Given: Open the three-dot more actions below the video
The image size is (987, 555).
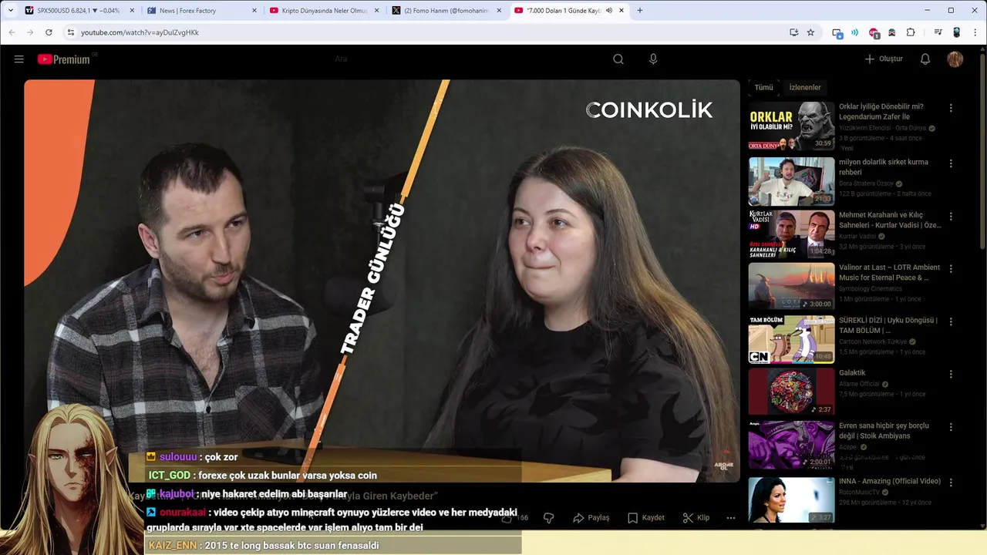Looking at the screenshot, I should tap(731, 518).
